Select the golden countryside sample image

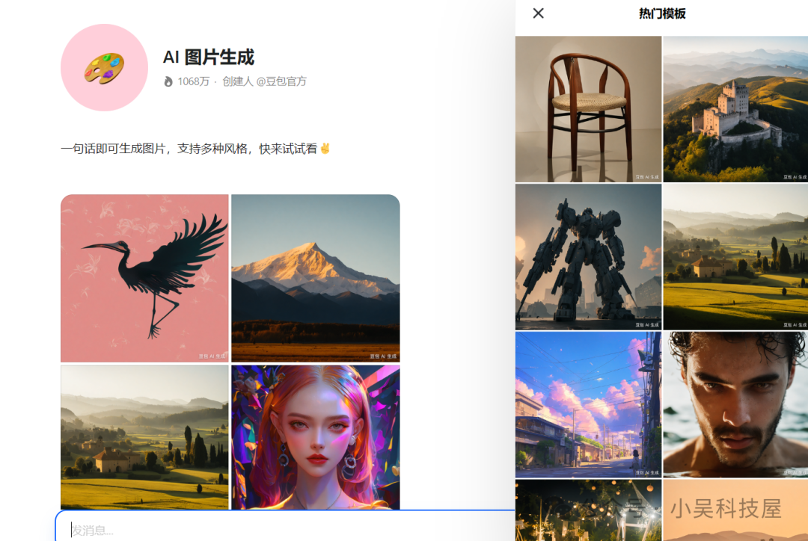pos(144,437)
